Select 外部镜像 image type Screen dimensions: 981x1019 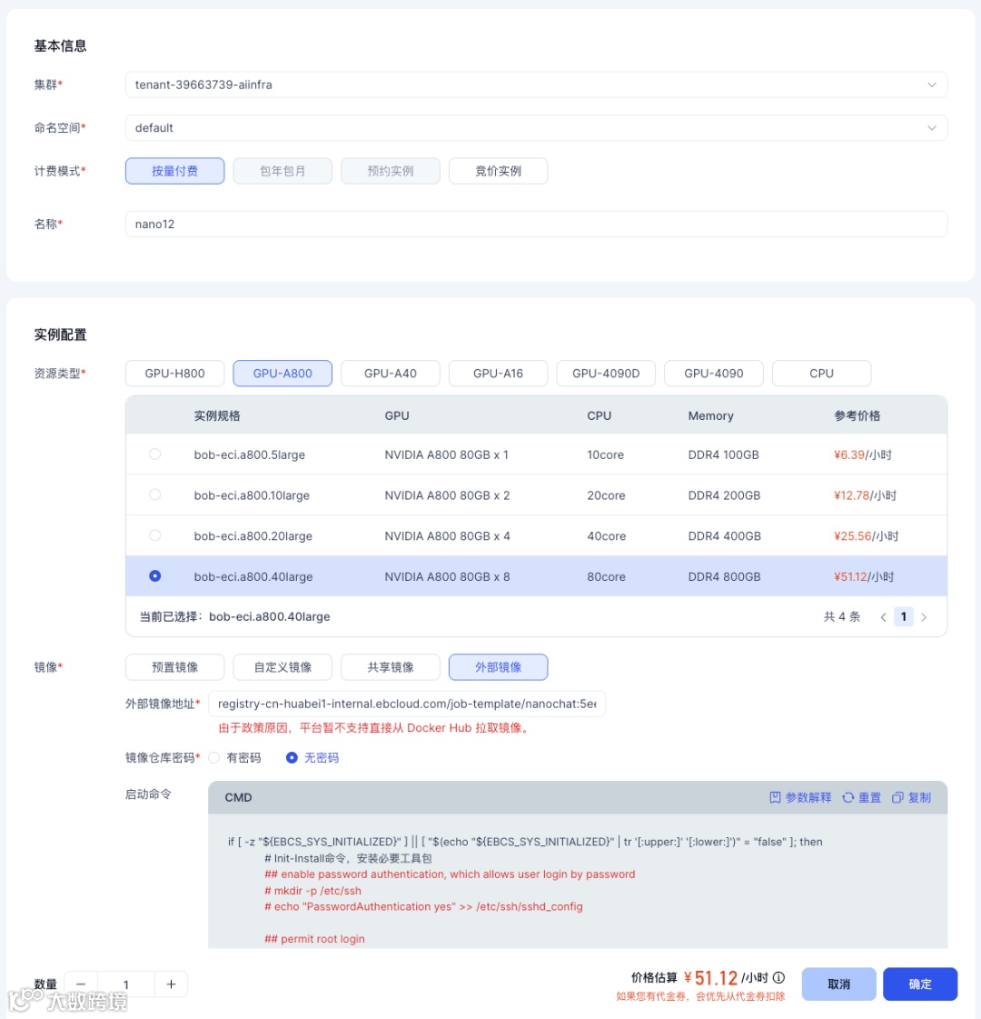coord(498,667)
